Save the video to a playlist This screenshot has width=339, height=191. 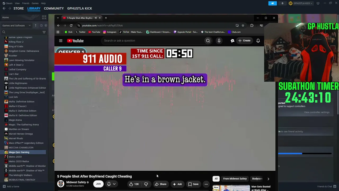tap(193, 184)
